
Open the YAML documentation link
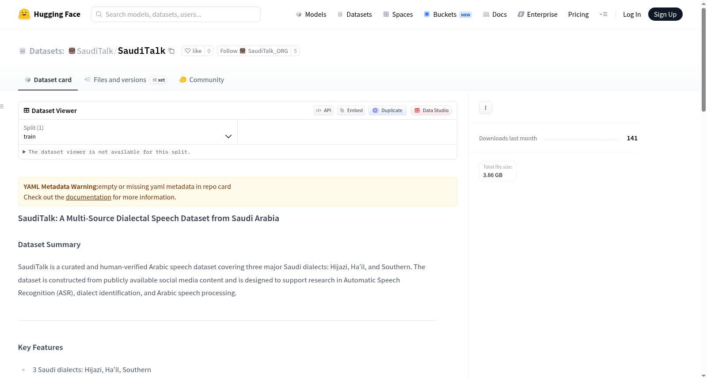88,197
